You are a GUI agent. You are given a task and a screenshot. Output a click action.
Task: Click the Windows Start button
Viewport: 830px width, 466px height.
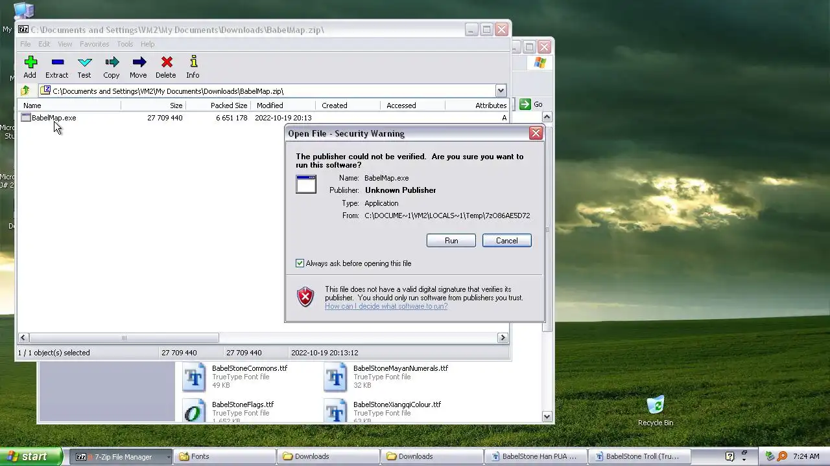click(30, 456)
